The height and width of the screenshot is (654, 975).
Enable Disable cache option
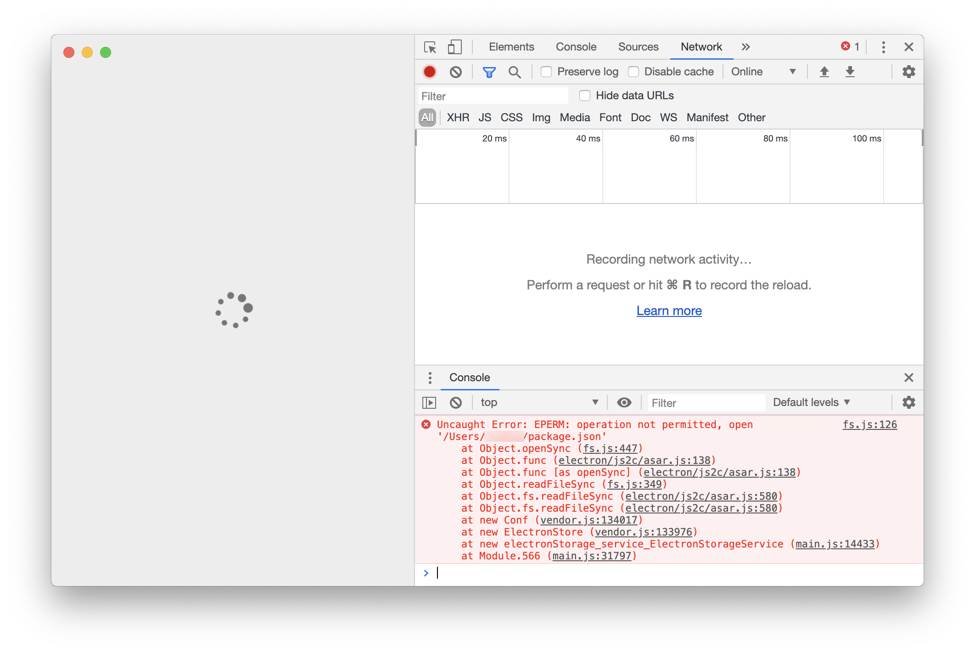pos(633,72)
